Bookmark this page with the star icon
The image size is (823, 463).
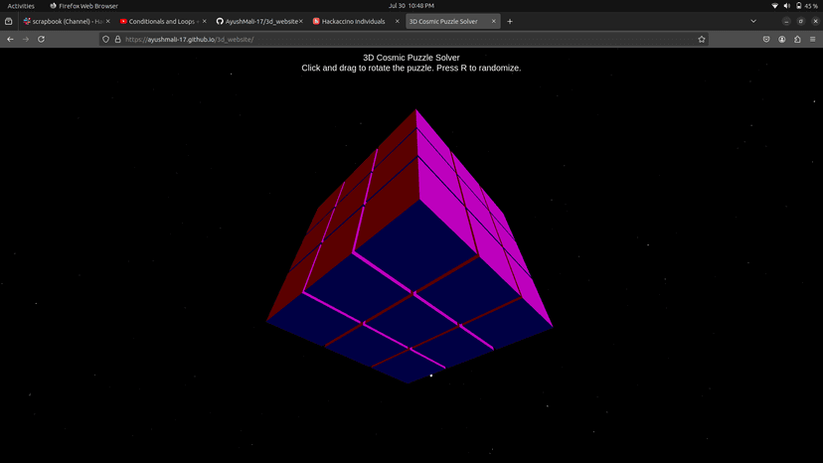tap(702, 39)
